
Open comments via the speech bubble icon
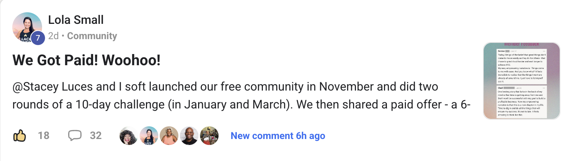(74, 136)
